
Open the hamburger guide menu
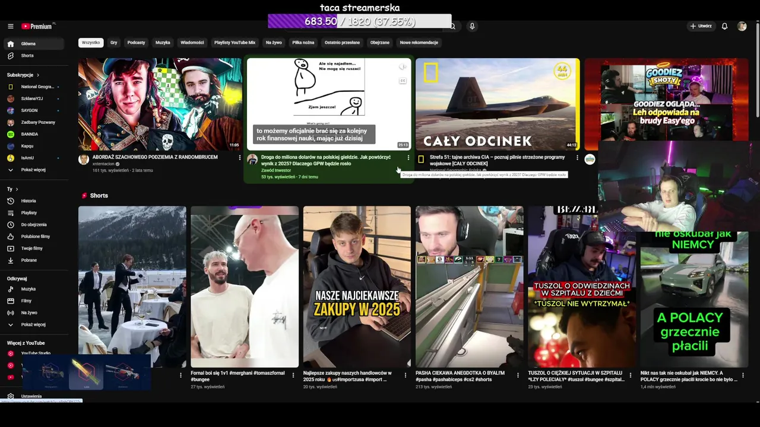pos(10,26)
